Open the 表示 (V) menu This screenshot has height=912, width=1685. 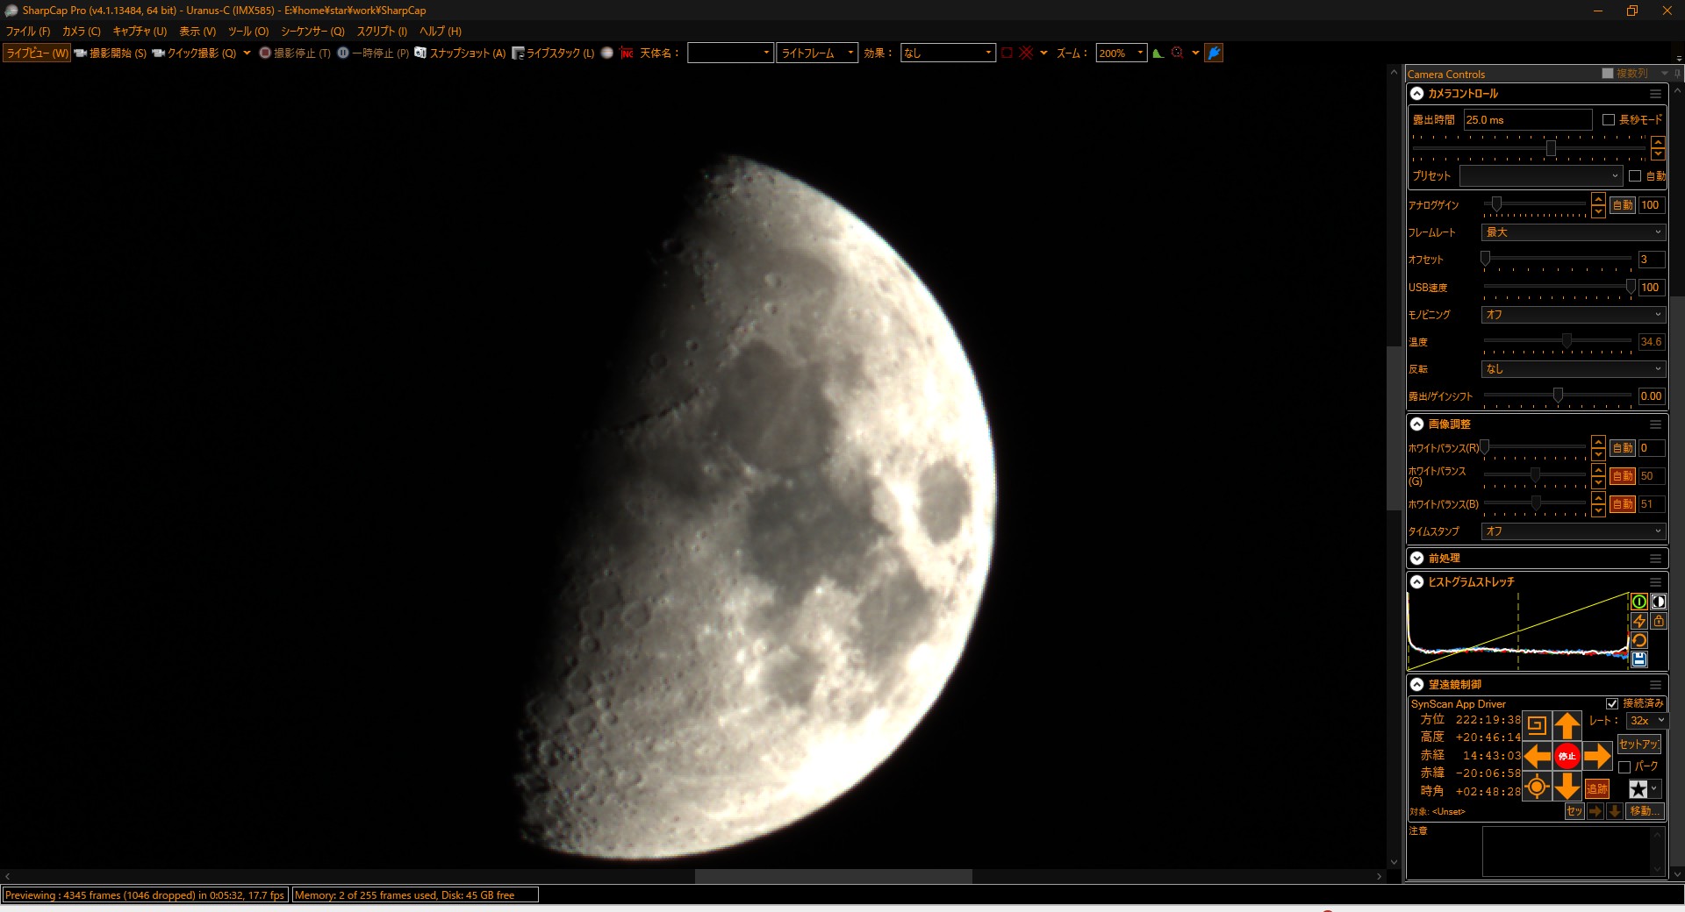(197, 32)
